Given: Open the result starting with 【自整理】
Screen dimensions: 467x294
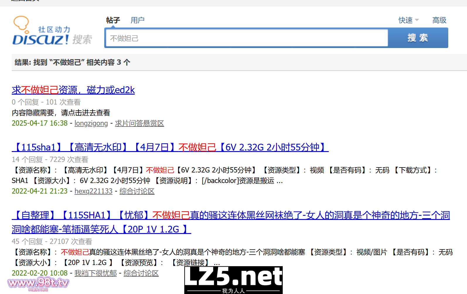Looking at the screenshot, I should pos(230,216).
